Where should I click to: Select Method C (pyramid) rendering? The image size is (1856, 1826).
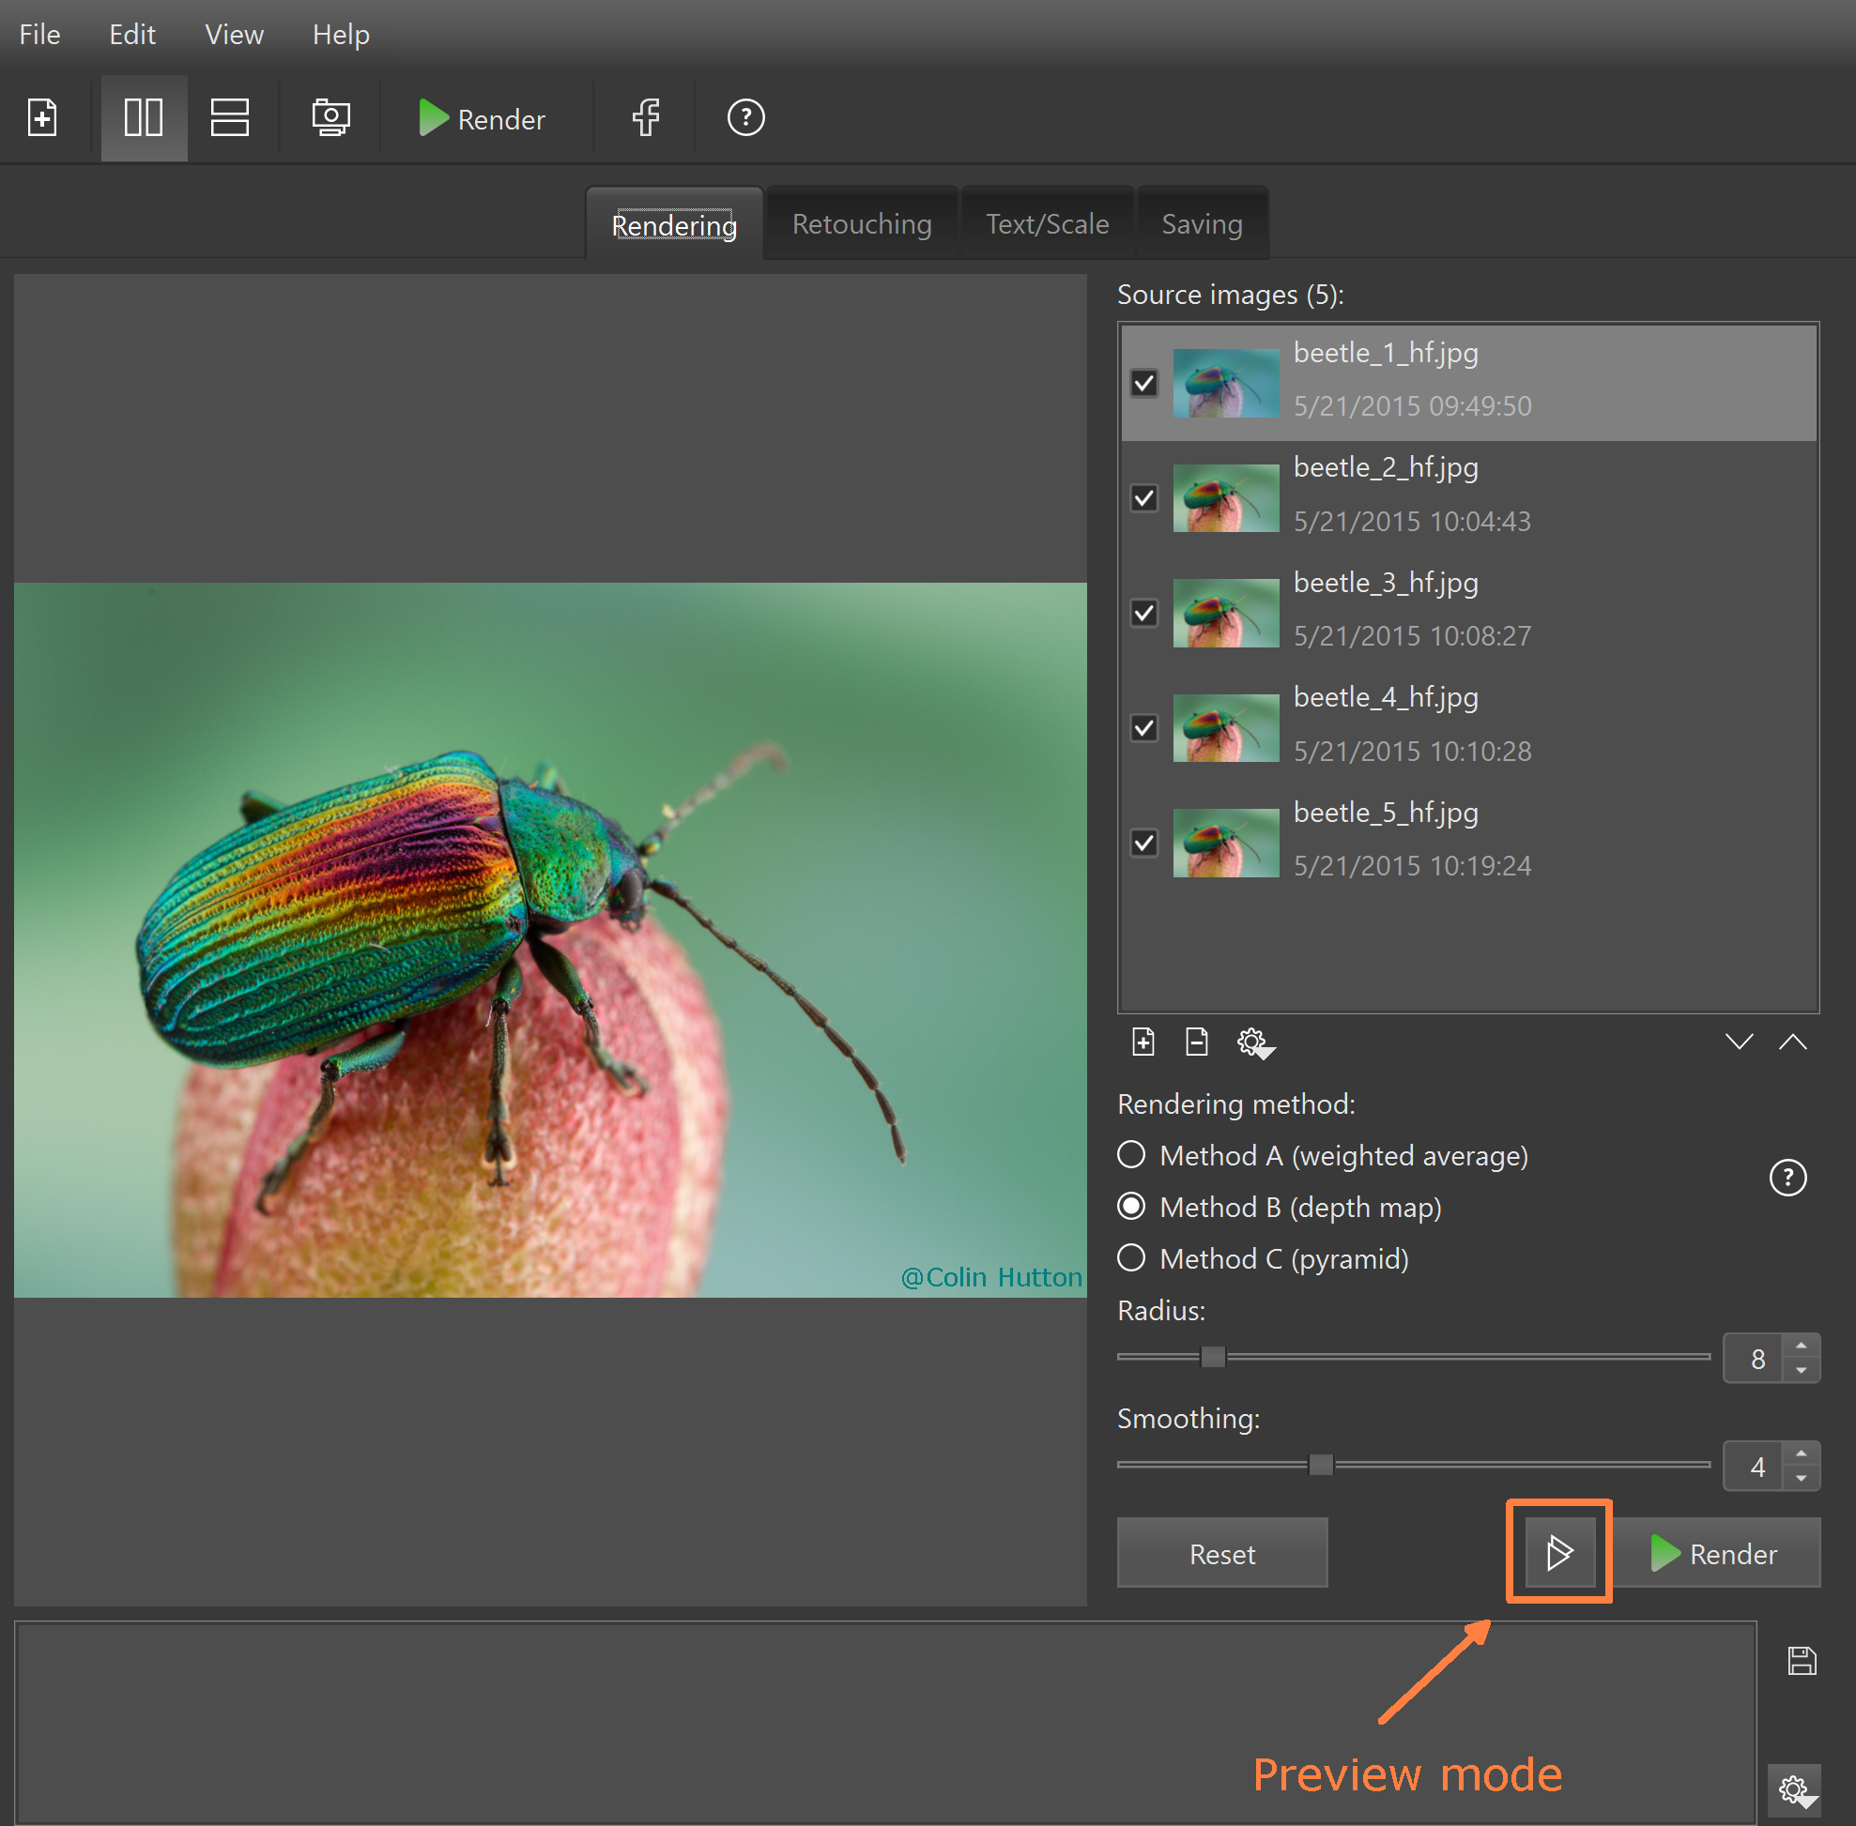click(x=1131, y=1257)
